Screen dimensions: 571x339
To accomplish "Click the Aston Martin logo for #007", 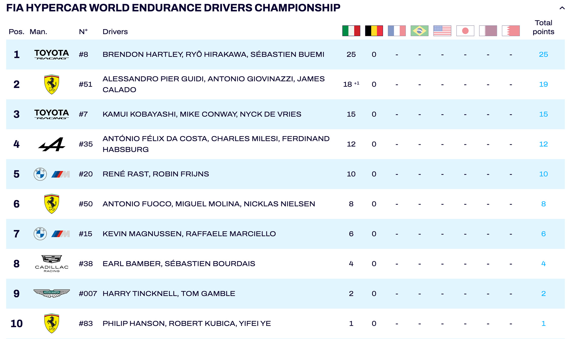I will click(x=52, y=293).
